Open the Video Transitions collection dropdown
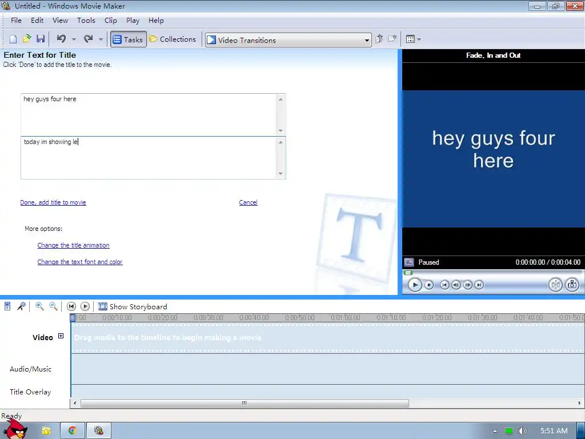The width and height of the screenshot is (585, 439). (288, 40)
